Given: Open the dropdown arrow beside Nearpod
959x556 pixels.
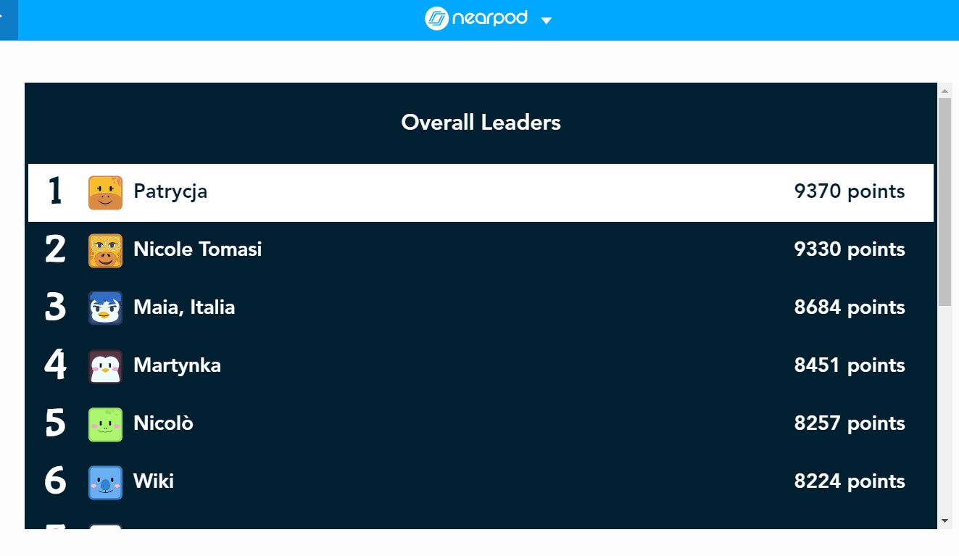Looking at the screenshot, I should pos(547,20).
